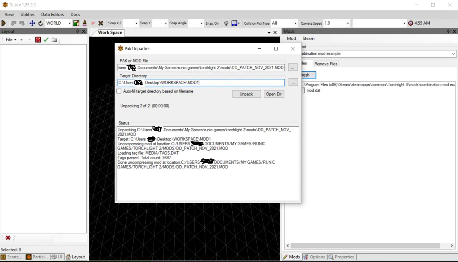The height and width of the screenshot is (262, 458).
Task: Click the PAK or MOD File path field
Action: (201, 68)
